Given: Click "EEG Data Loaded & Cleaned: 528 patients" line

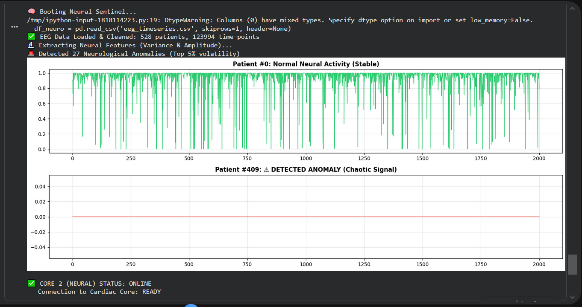Looking at the screenshot, I should coord(150,37).
